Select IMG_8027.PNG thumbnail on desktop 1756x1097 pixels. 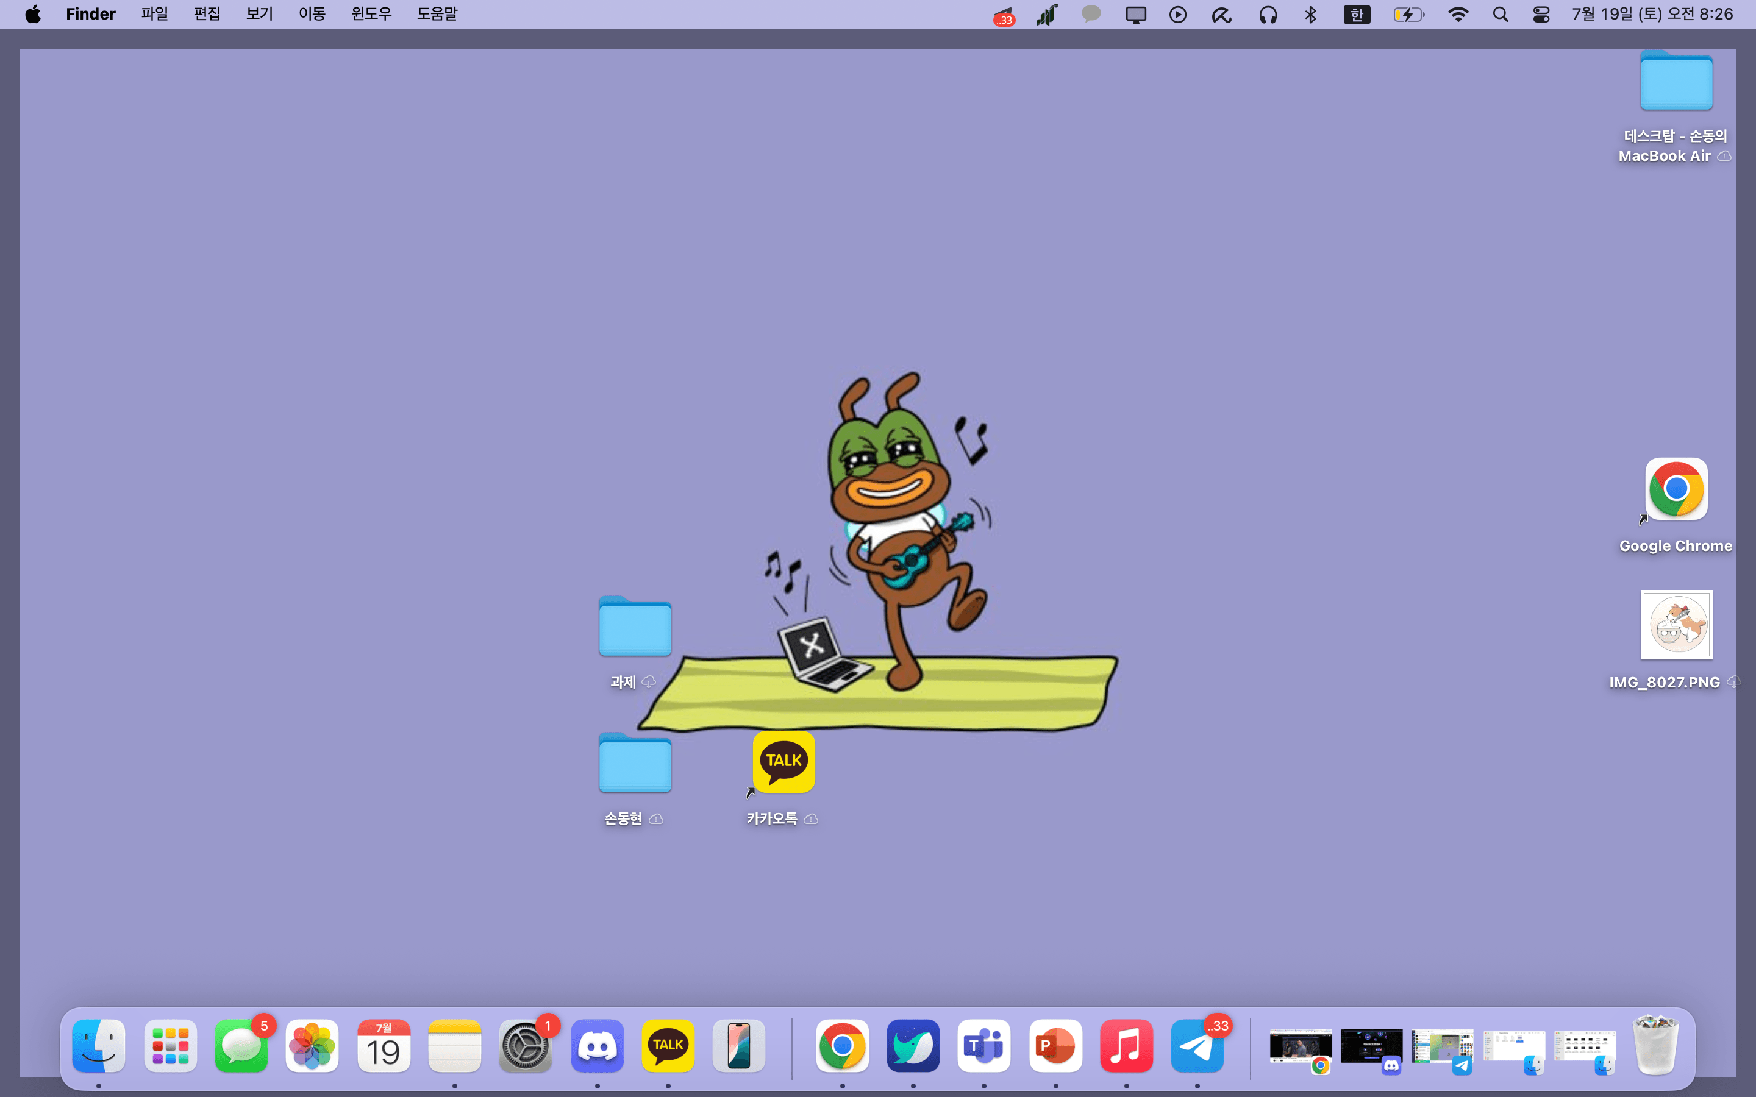1676,625
